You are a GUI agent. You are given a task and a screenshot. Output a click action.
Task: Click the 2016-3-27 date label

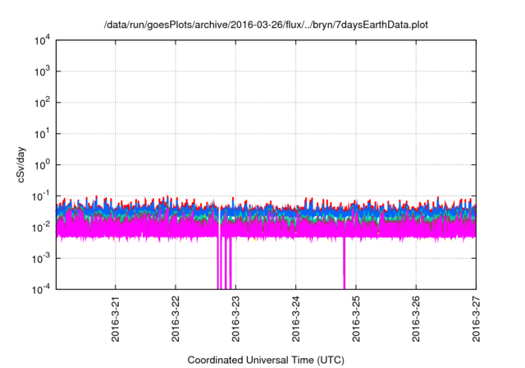476,319
